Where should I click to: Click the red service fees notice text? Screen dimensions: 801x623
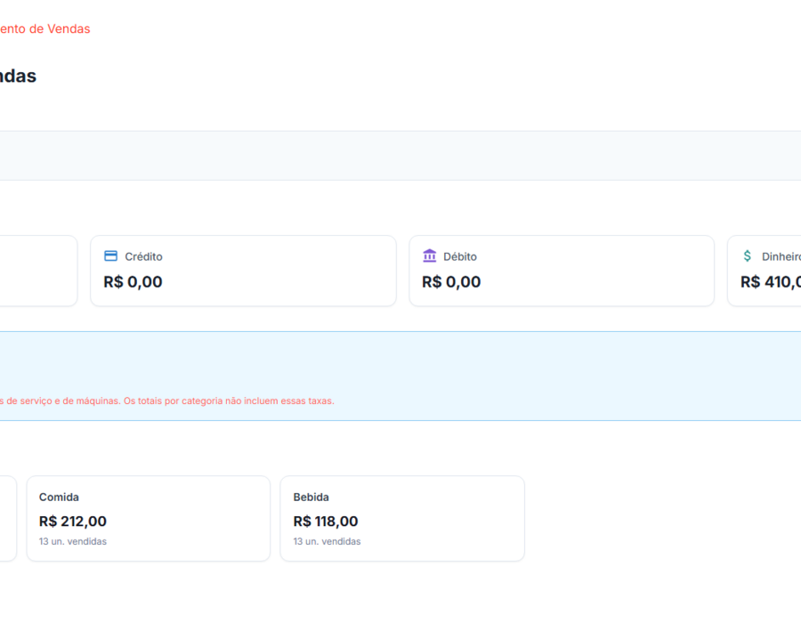pos(167,400)
